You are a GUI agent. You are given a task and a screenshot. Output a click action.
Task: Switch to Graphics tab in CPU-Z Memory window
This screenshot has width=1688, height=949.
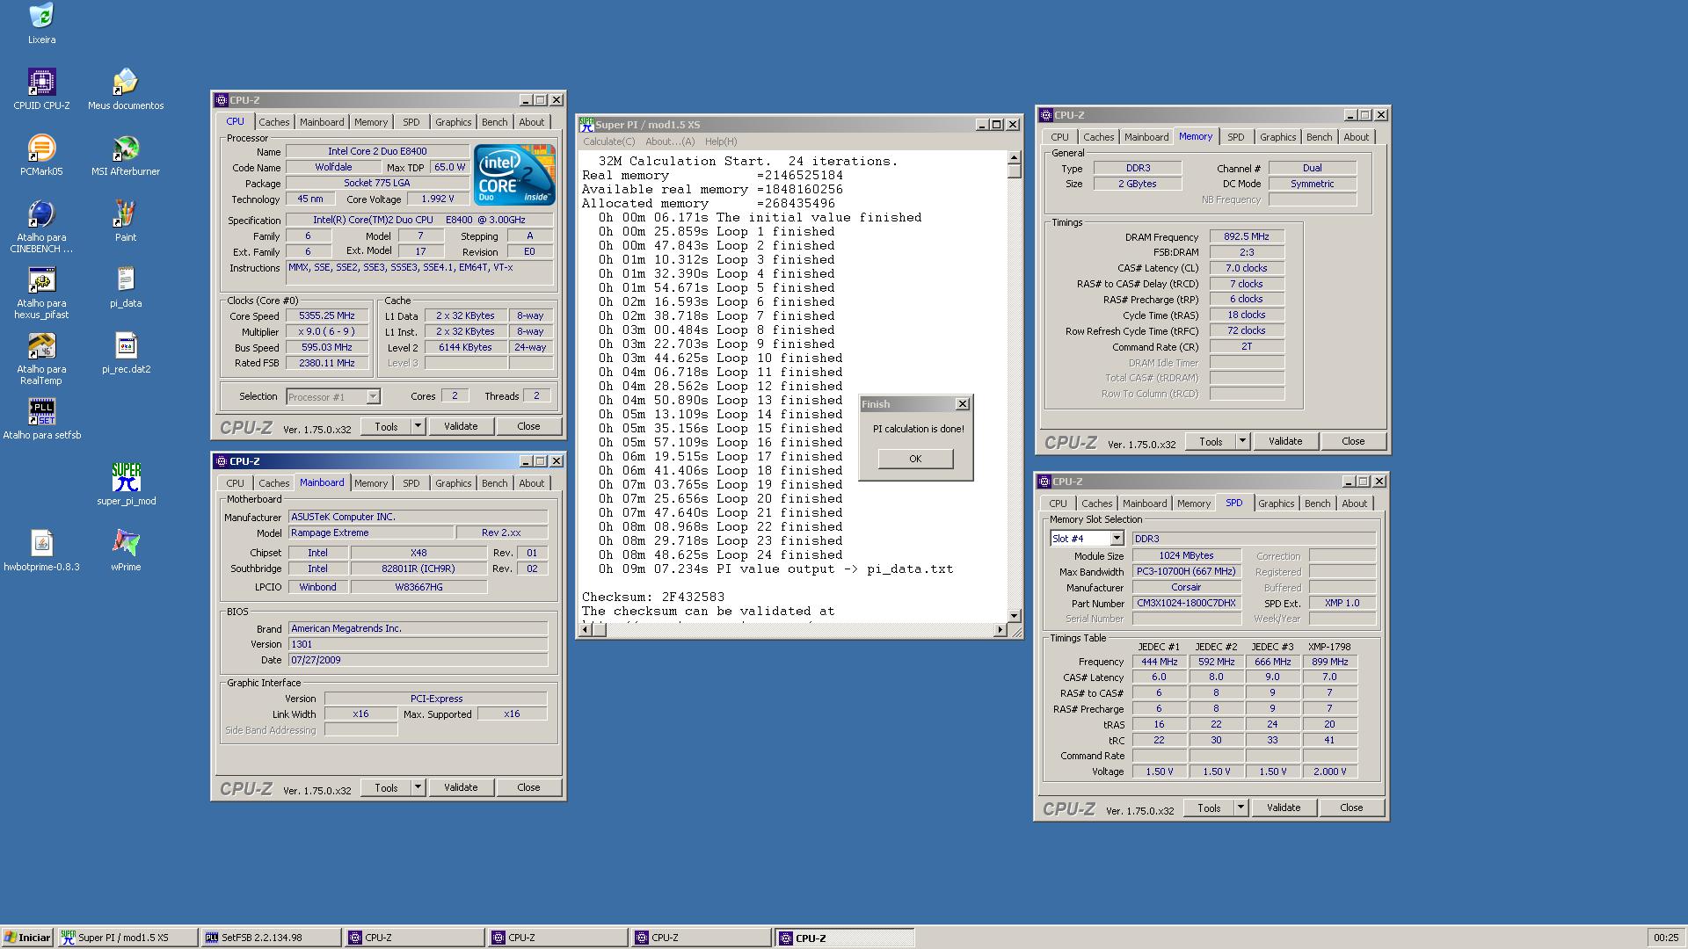pos(1277,137)
